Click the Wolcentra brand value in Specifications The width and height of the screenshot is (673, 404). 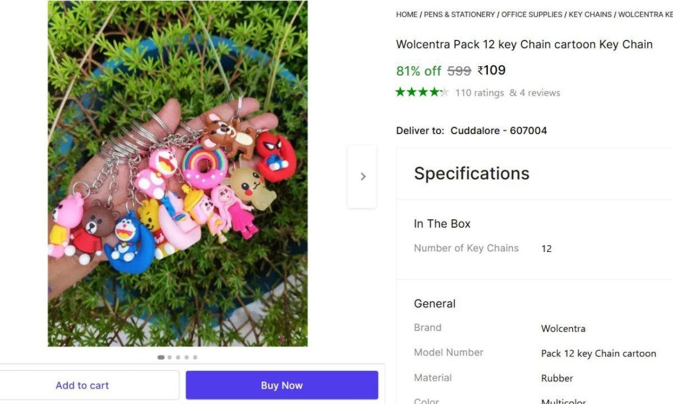pyautogui.click(x=563, y=328)
